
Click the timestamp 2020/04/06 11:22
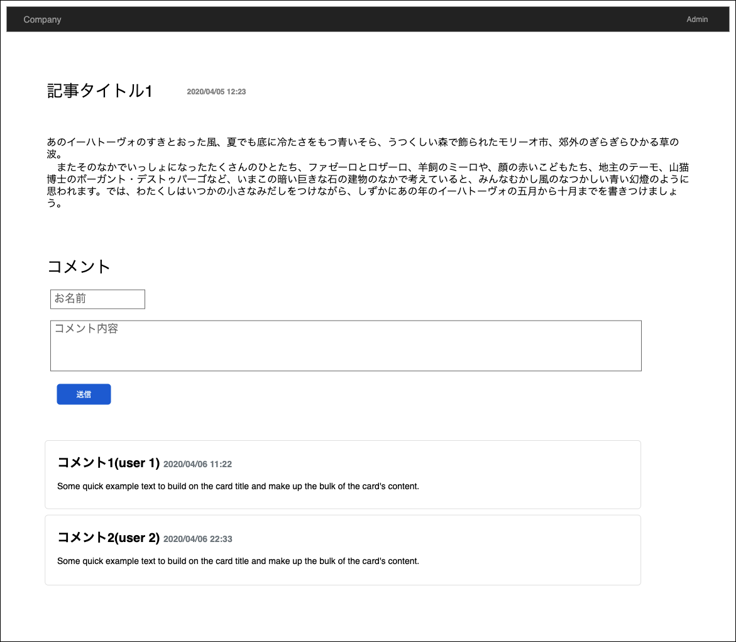click(197, 464)
